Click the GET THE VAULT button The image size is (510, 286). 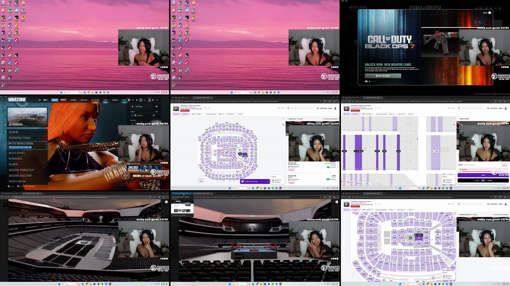click(383, 76)
